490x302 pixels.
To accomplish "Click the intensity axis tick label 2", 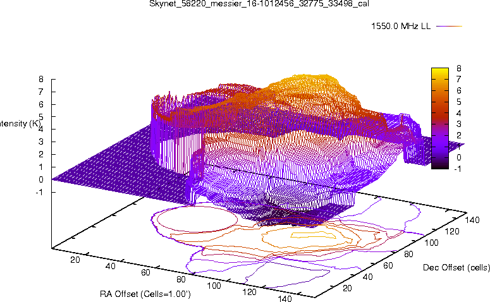I will [x=41, y=155].
